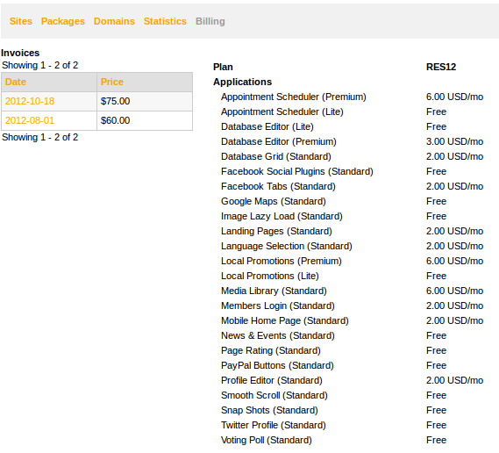Open invoice dated 2012-08-01
This screenshot has width=499, height=453.
(30, 121)
